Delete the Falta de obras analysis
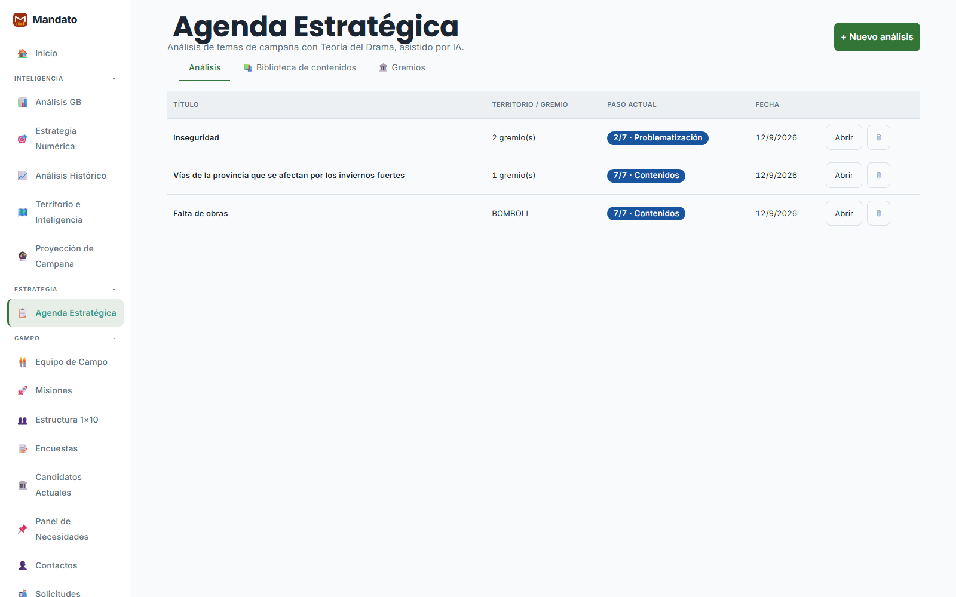 [878, 213]
